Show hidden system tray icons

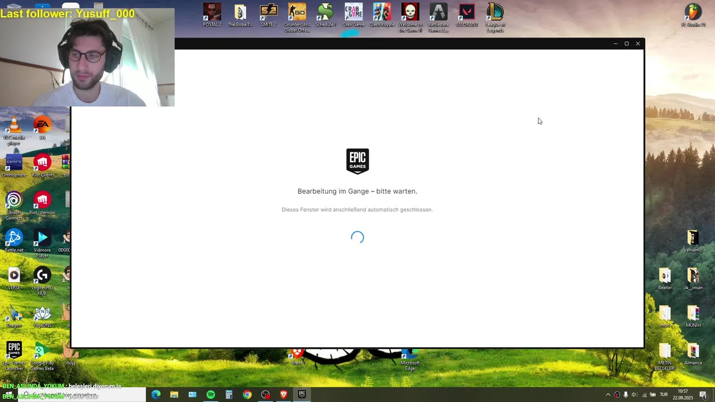click(x=608, y=395)
